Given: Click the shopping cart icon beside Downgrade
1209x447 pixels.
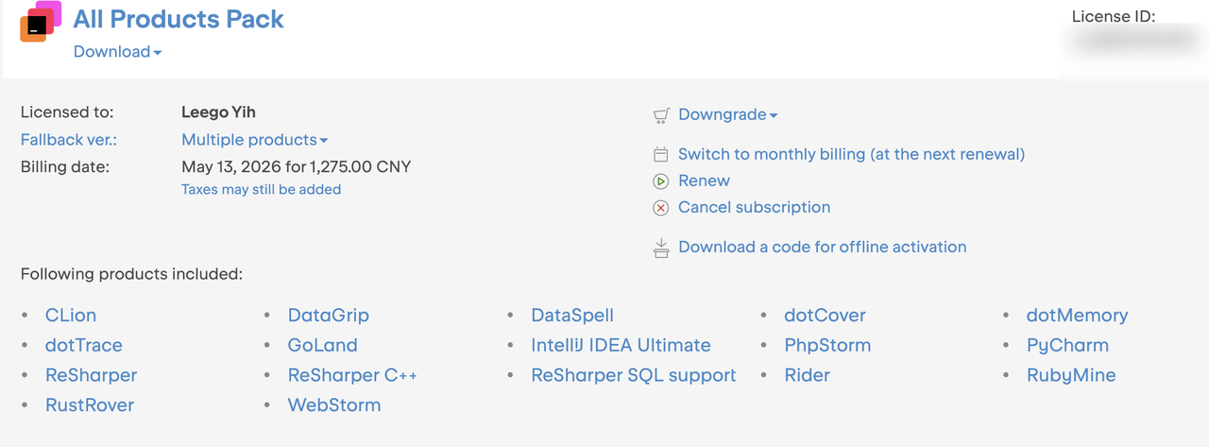Looking at the screenshot, I should (x=661, y=115).
